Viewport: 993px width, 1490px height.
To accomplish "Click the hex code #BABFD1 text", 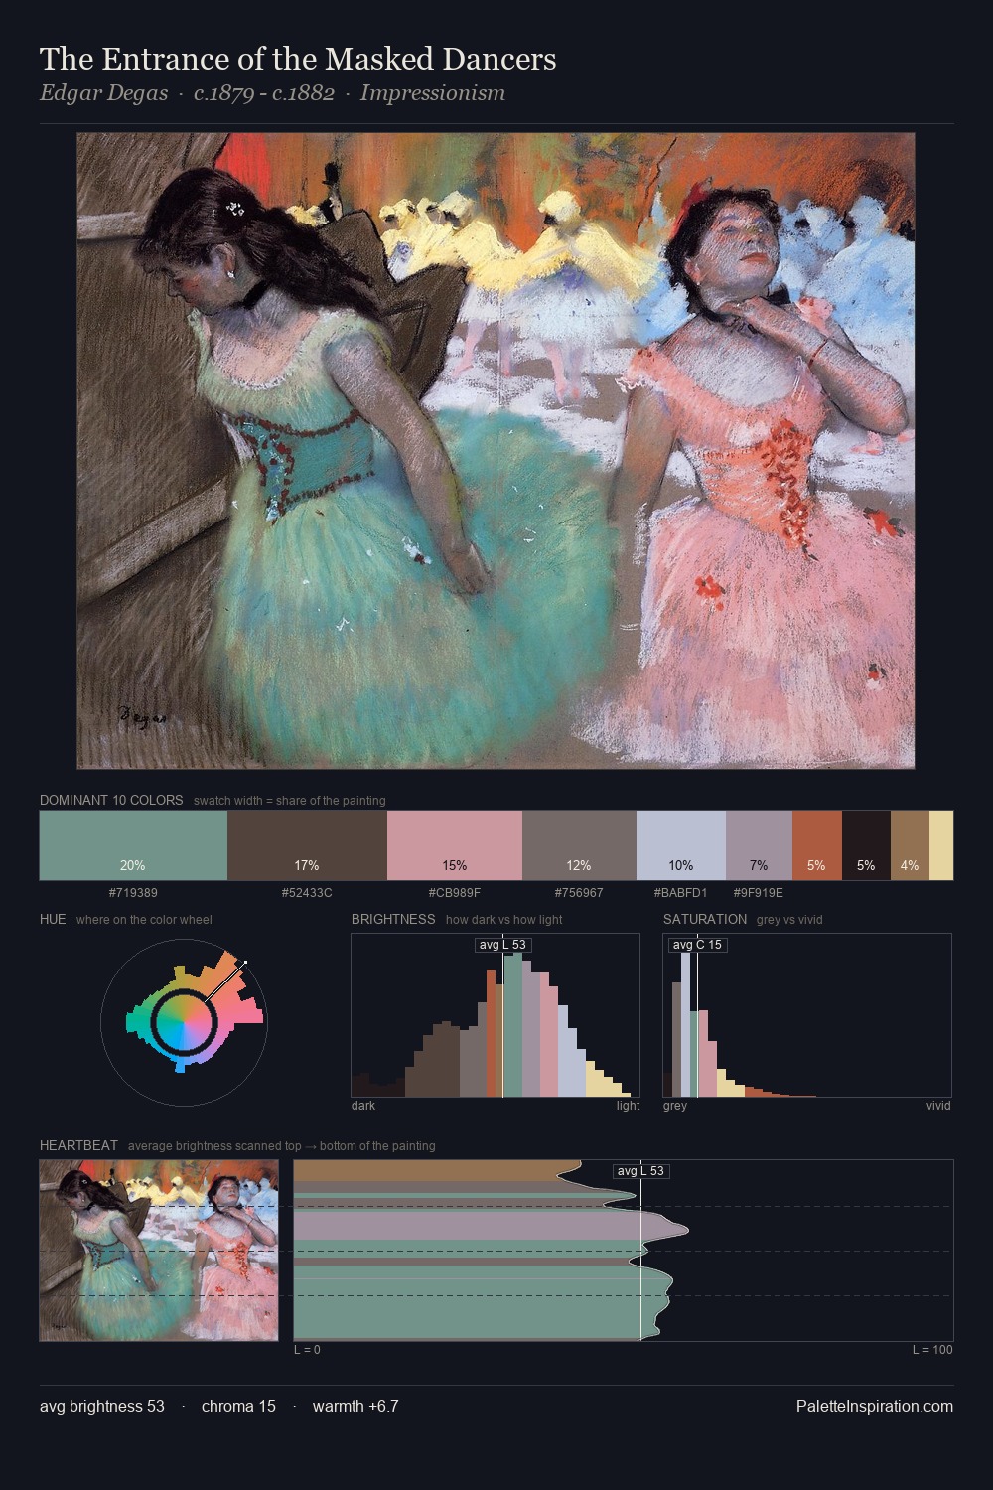I will [681, 893].
